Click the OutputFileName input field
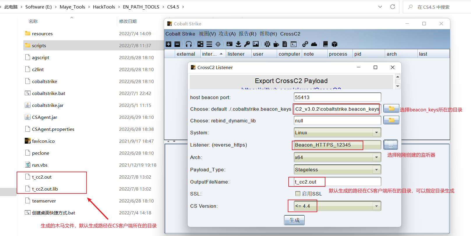Viewport: 471px width, 236px height. (x=338, y=182)
